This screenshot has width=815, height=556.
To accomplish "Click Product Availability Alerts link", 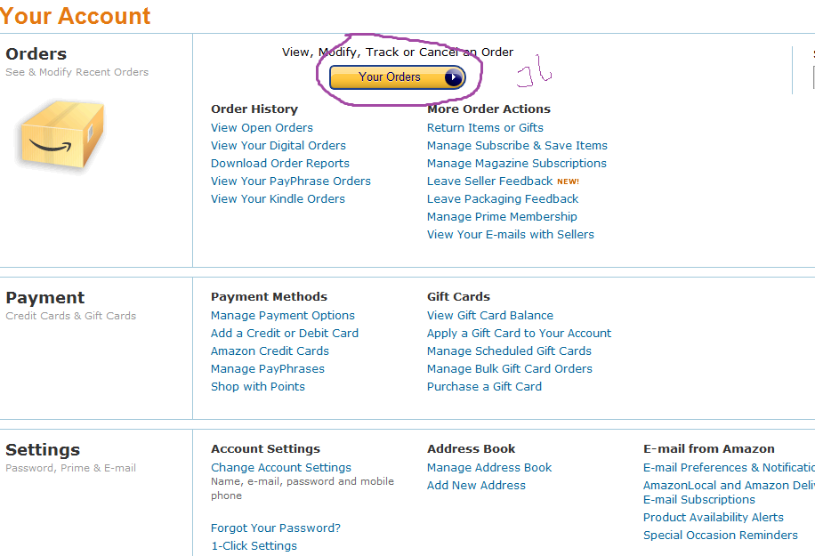I will pos(714,518).
